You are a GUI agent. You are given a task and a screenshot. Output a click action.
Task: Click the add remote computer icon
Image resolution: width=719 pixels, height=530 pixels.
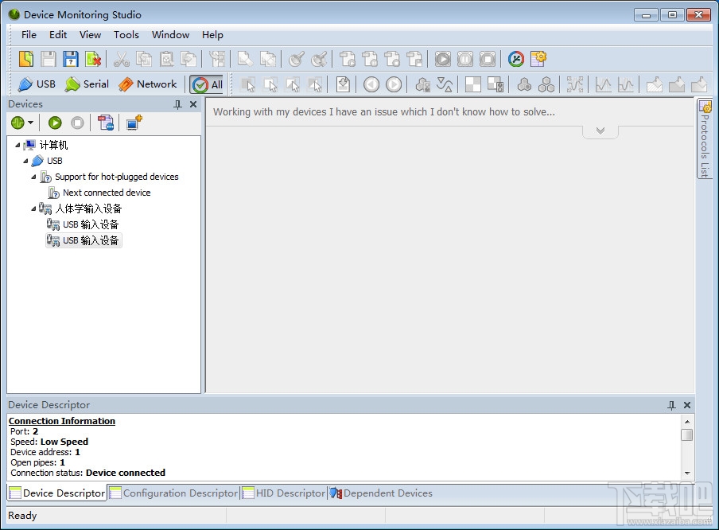pyautogui.click(x=134, y=123)
